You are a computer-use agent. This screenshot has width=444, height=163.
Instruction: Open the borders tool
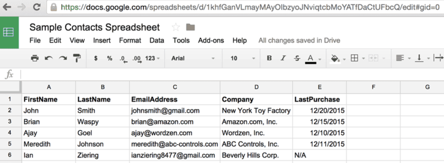point(354,58)
